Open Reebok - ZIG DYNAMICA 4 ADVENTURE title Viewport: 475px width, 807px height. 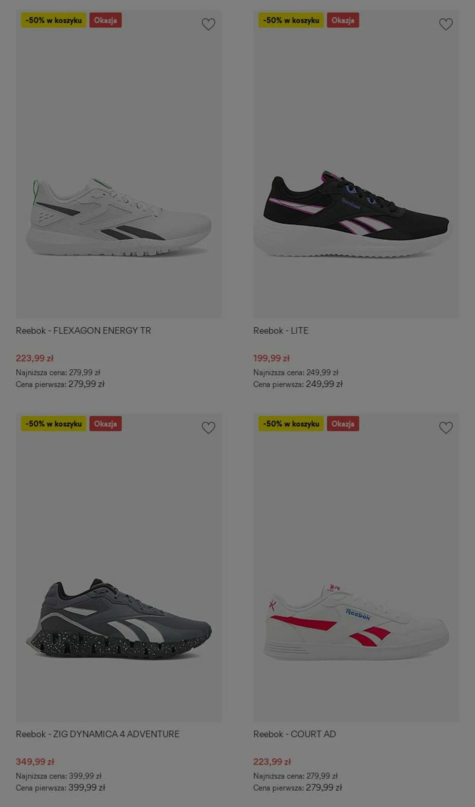[x=97, y=734]
